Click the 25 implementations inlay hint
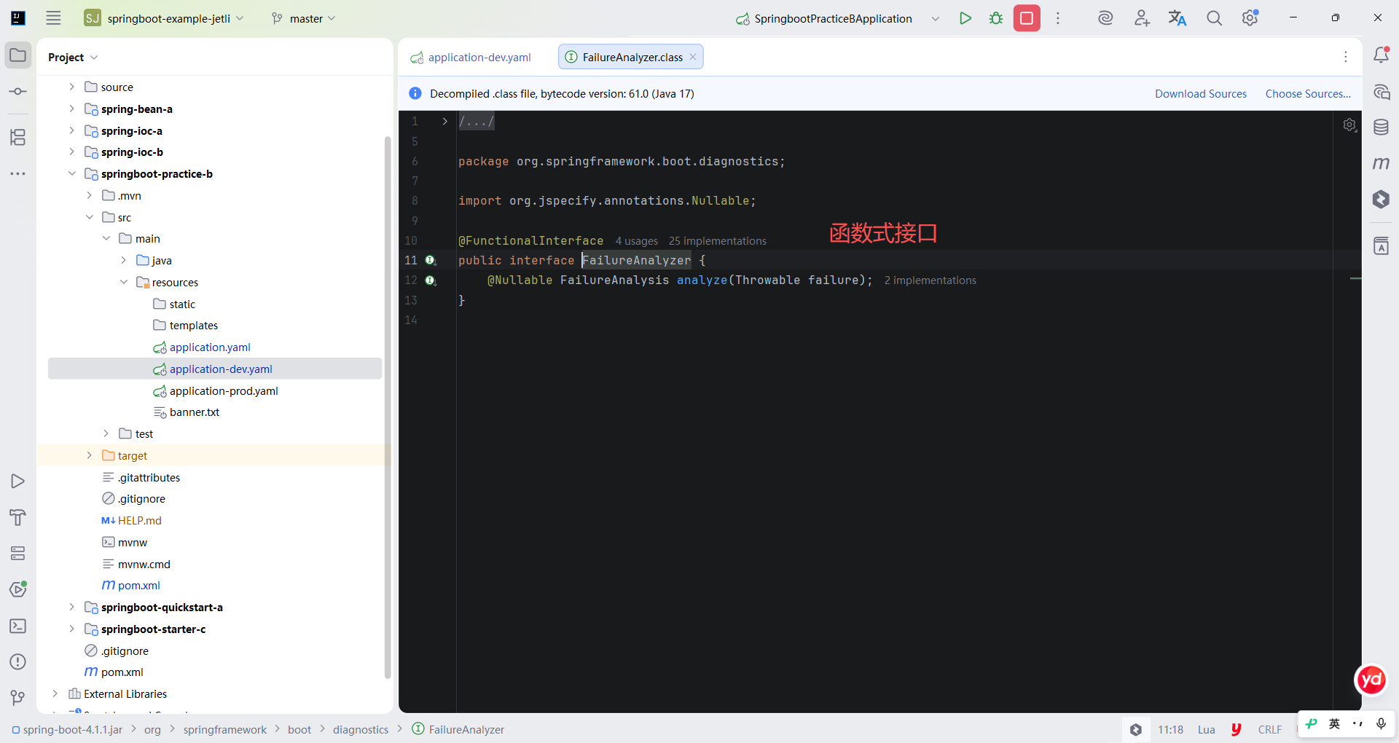Screen dimensions: 1399x743 [x=718, y=241]
